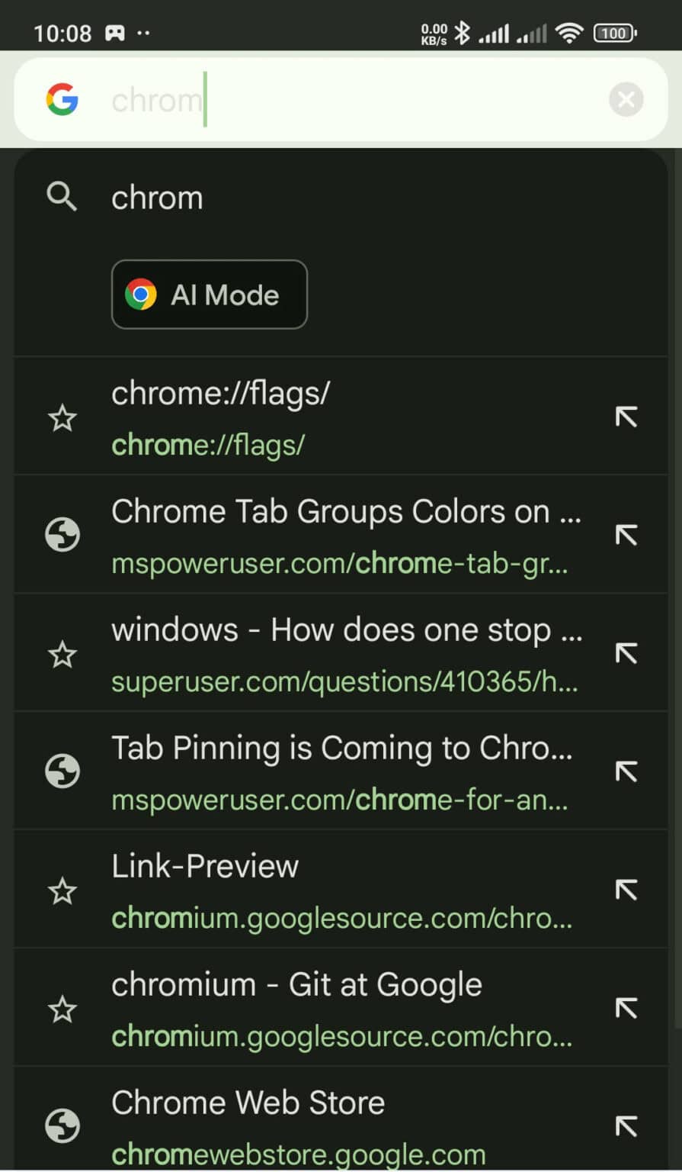Image resolution: width=682 pixels, height=1172 pixels.
Task: Open AI Mode chip
Action: tap(210, 295)
